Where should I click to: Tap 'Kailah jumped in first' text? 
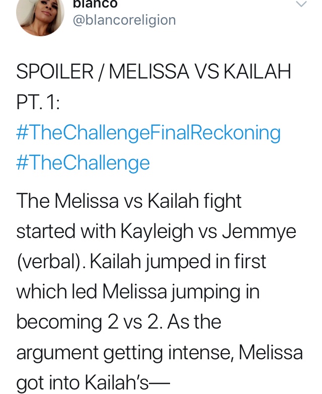tap(178, 262)
